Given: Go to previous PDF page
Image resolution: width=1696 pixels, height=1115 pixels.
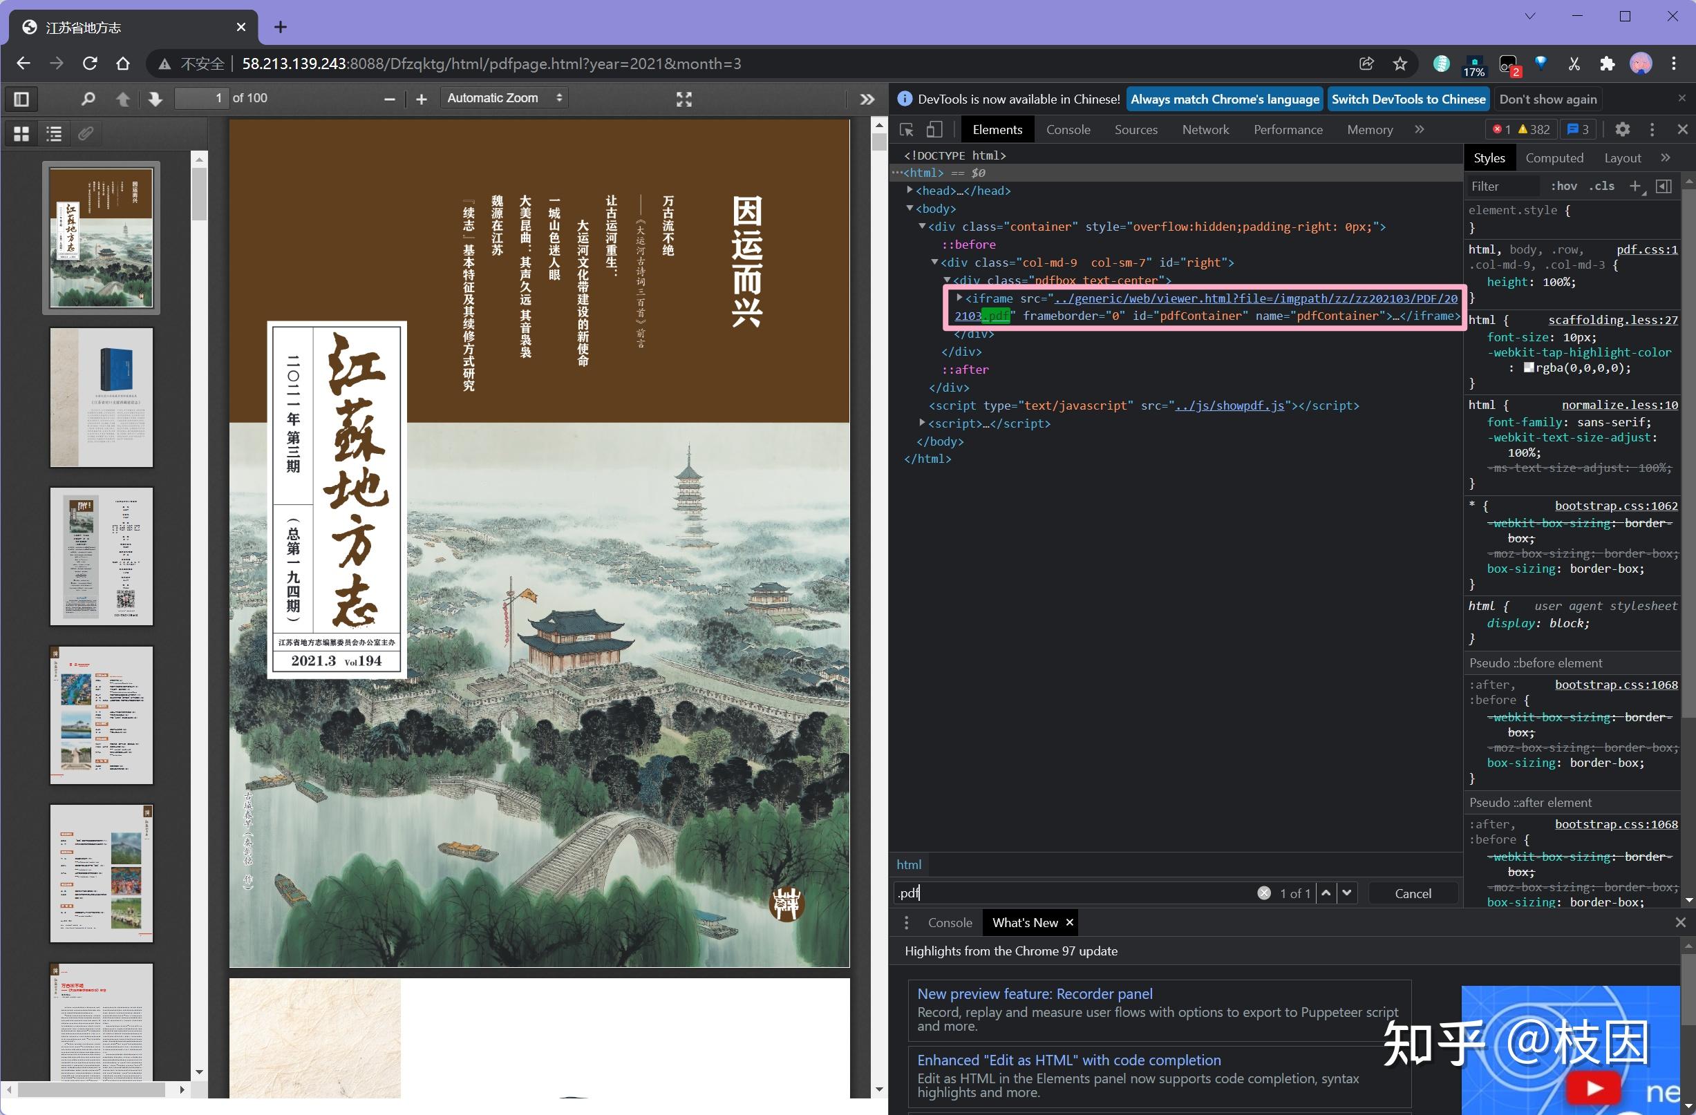Looking at the screenshot, I should tap(122, 99).
